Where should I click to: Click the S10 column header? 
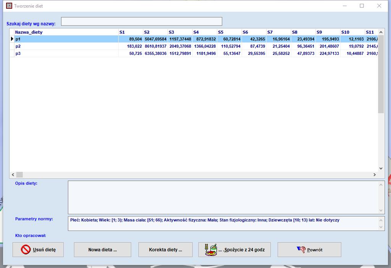coord(353,32)
